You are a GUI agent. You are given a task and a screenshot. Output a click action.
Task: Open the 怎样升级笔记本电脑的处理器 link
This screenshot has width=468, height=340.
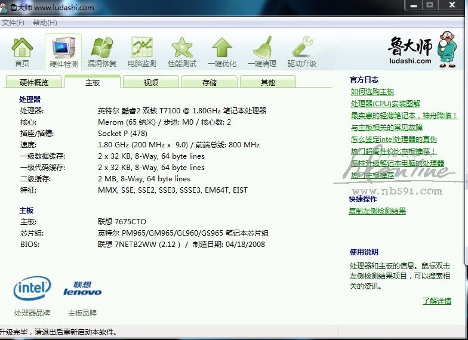(398, 163)
